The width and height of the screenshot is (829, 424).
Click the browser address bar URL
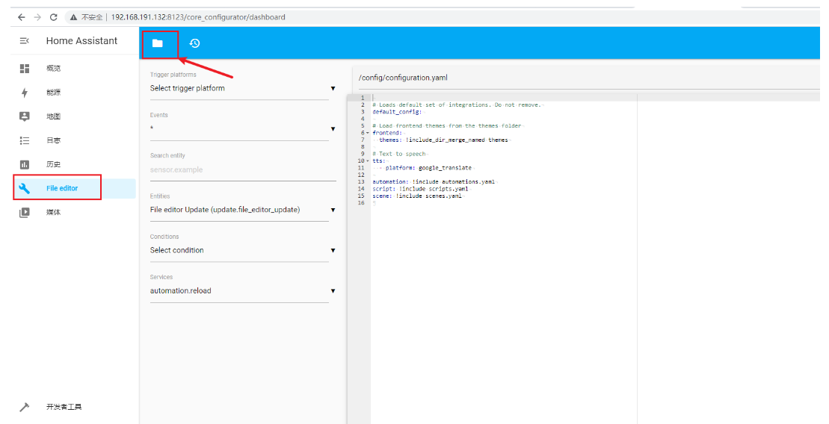click(198, 17)
